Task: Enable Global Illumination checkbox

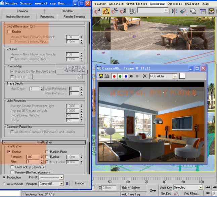Action: click(9, 32)
